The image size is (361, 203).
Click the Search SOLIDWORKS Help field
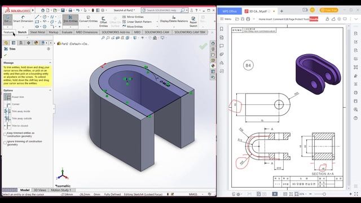164,10
